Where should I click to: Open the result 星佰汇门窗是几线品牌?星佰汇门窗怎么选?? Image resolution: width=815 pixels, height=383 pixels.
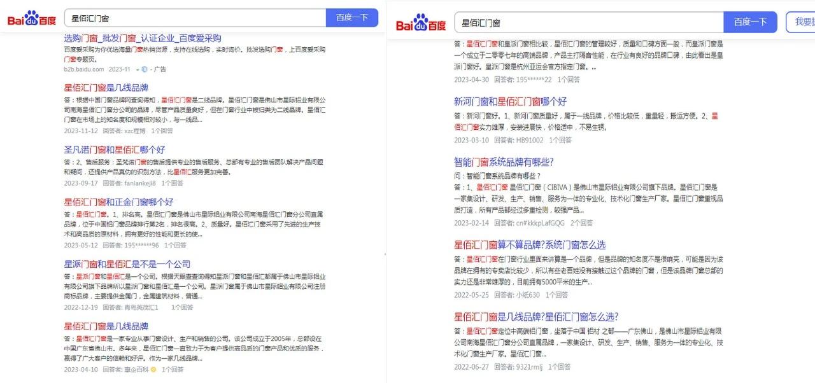pyautogui.click(x=536, y=317)
